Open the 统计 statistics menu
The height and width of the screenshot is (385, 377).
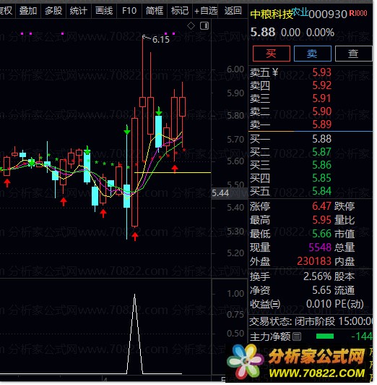tap(79, 11)
